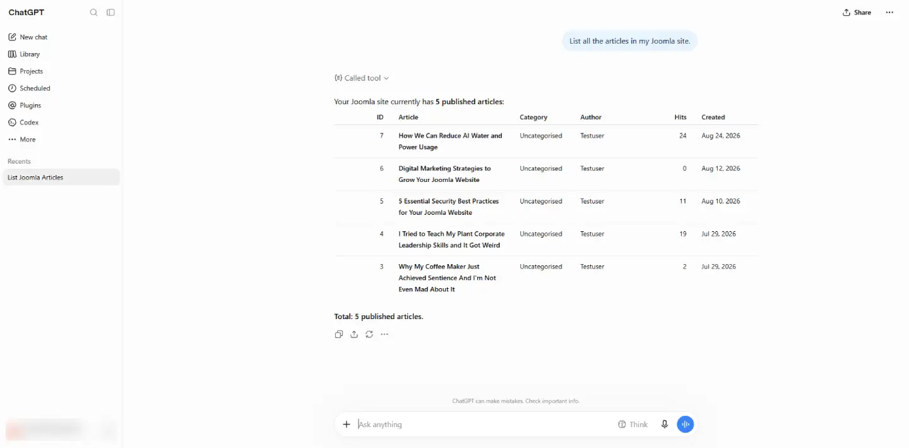
Task: Click the Category column header
Action: click(x=533, y=118)
